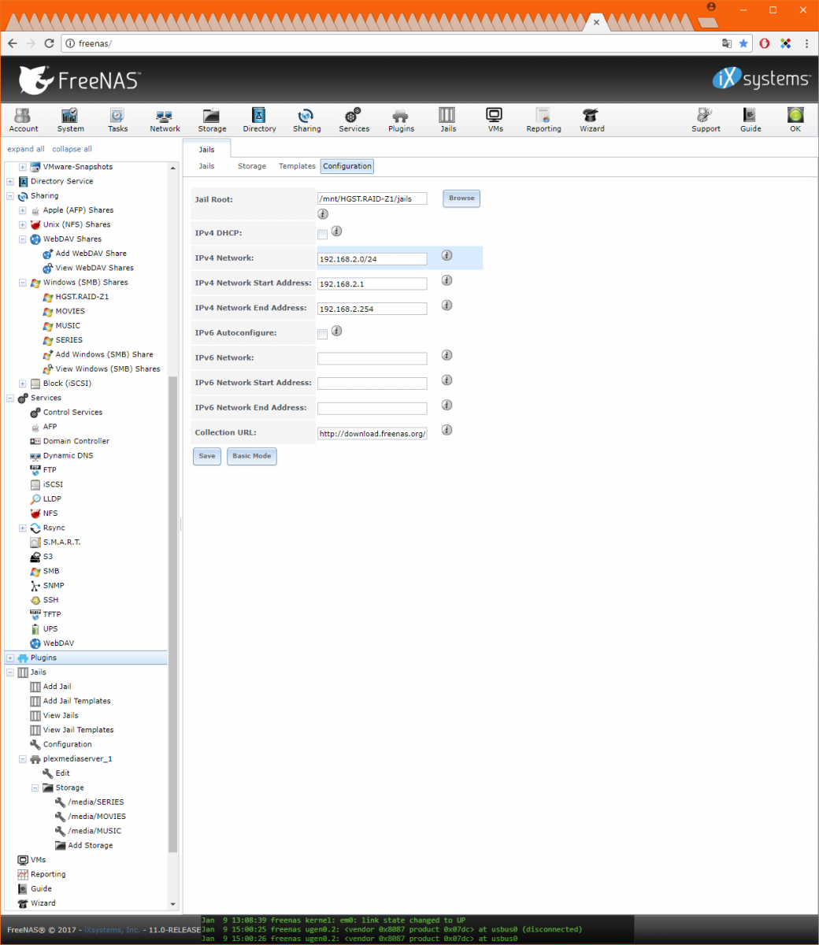Click the Basic Mode button
The image size is (819, 945).
tap(252, 456)
